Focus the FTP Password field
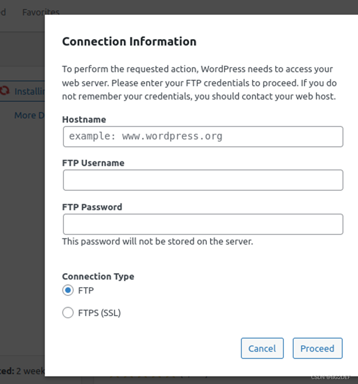The width and height of the screenshot is (358, 384). 203,224
